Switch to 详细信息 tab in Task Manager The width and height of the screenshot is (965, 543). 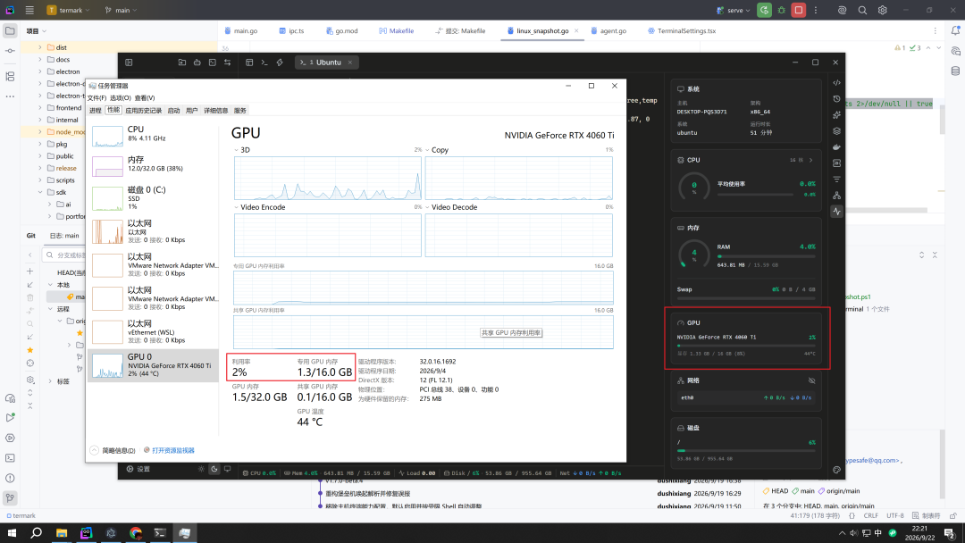click(x=216, y=111)
